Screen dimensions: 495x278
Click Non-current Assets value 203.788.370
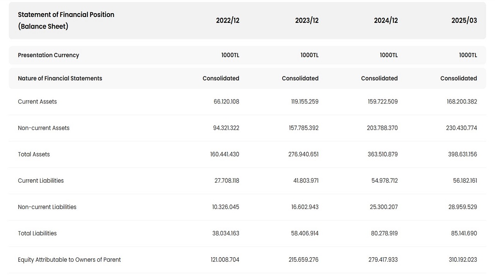click(x=382, y=128)
